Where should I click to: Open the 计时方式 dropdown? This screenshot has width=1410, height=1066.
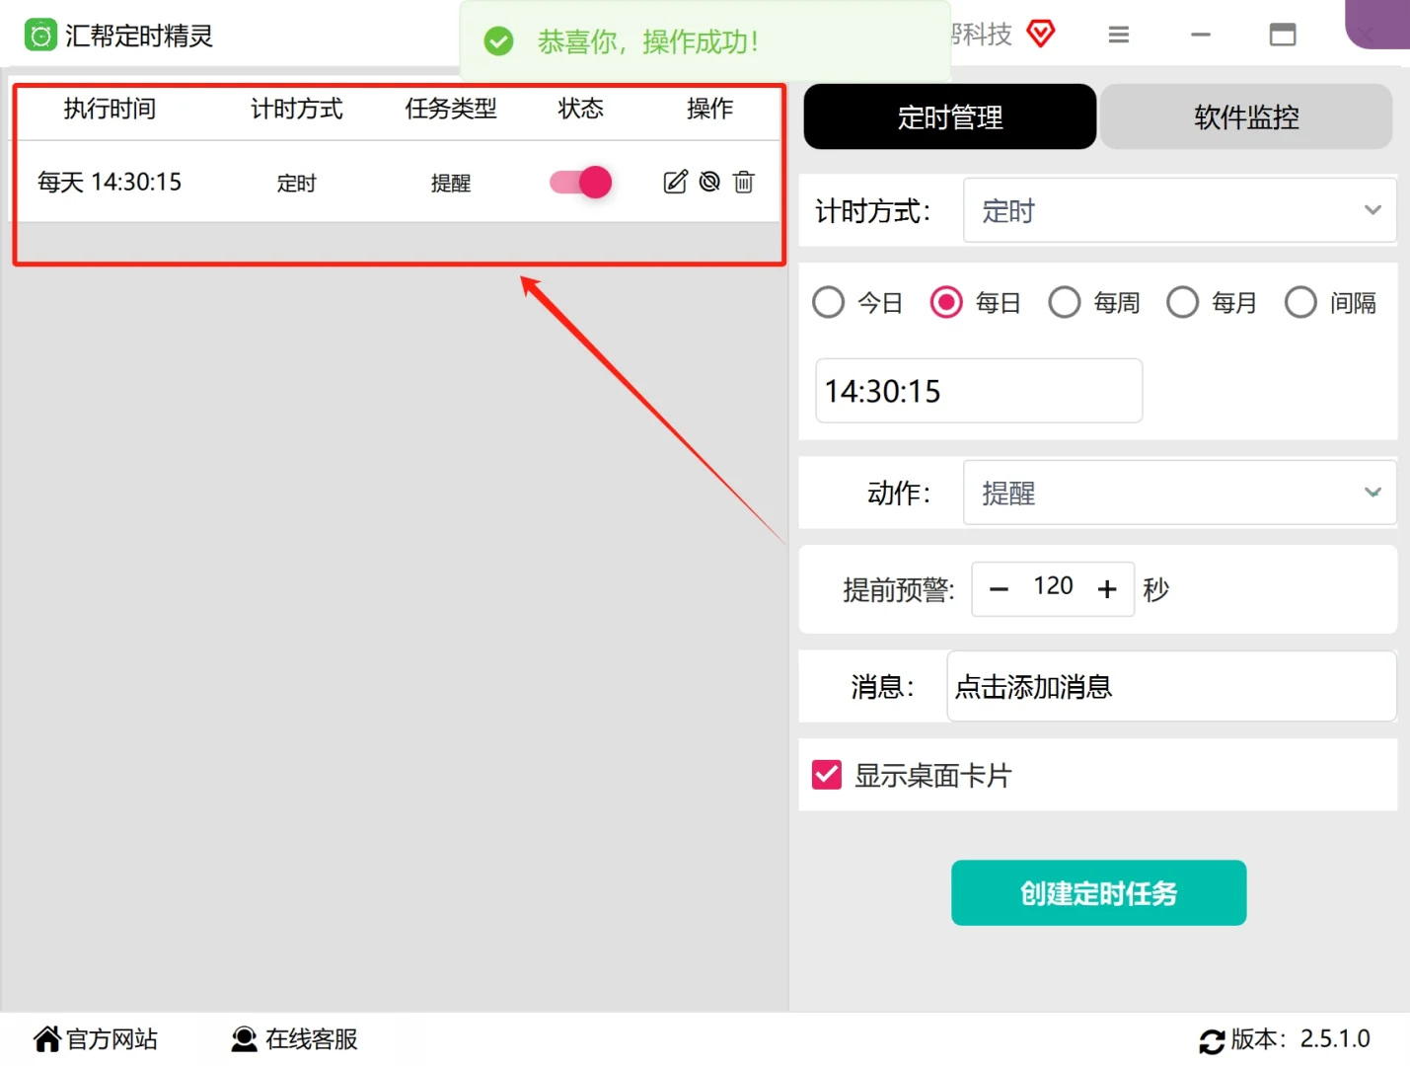point(1179,210)
